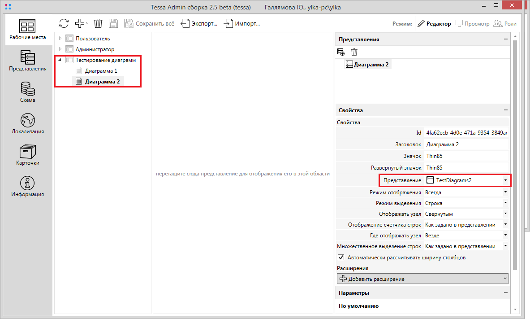Click the Экспорт button
The image size is (530, 319).
pyautogui.click(x=200, y=24)
